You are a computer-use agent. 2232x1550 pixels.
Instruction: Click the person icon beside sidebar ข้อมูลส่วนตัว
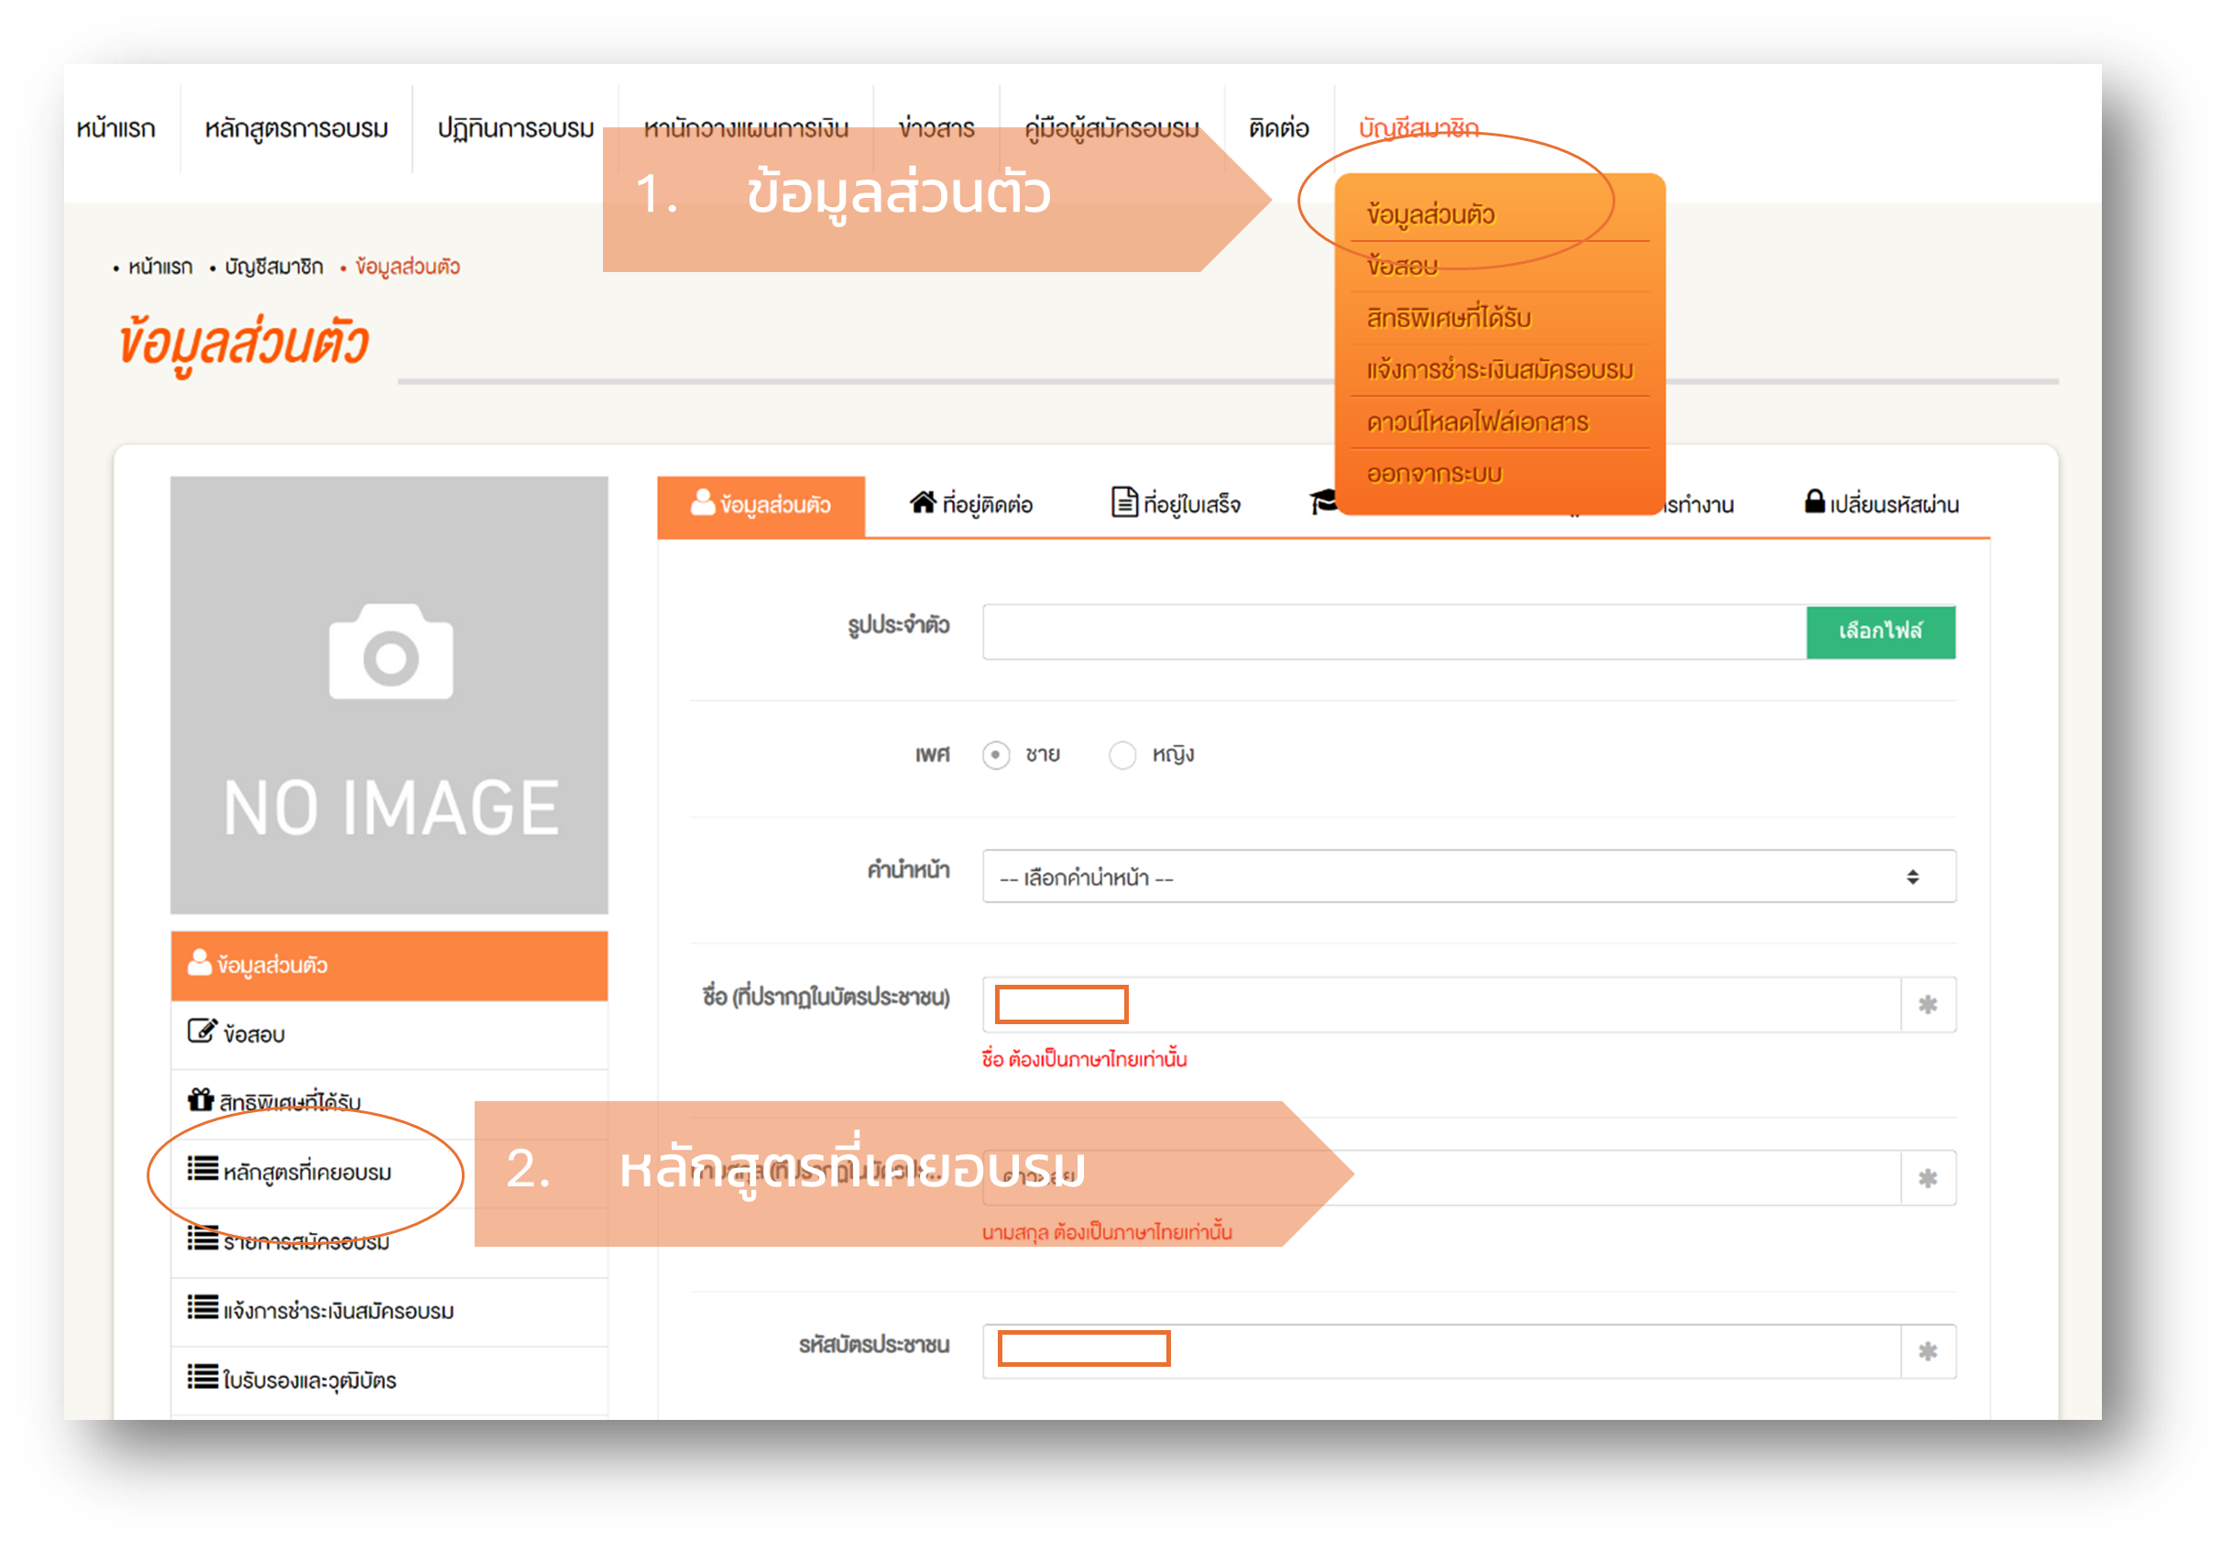[199, 963]
